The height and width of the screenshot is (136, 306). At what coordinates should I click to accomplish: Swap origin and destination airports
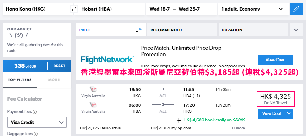pos(74,9)
